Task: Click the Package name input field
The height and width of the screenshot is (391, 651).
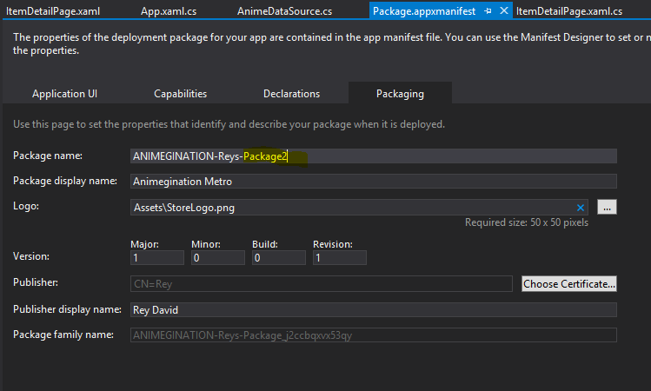Action: point(373,156)
